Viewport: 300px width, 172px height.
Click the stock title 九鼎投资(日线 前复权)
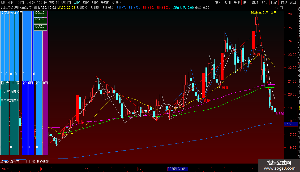[x=17, y=8]
